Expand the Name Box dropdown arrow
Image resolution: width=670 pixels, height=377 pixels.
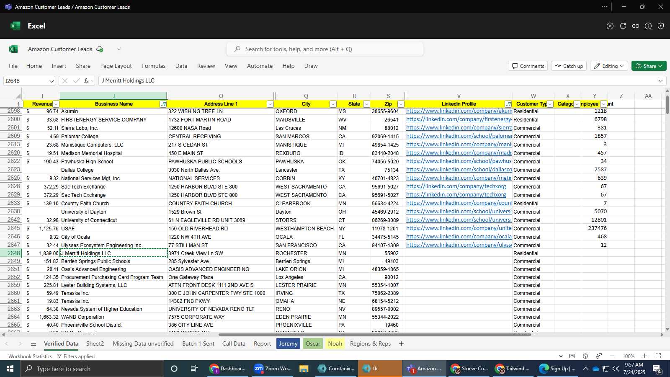(x=52, y=81)
